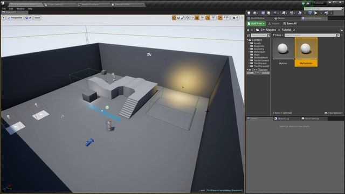Screen dimensions: 345x194
Task: Select the Maps folder
Action: [257, 55]
